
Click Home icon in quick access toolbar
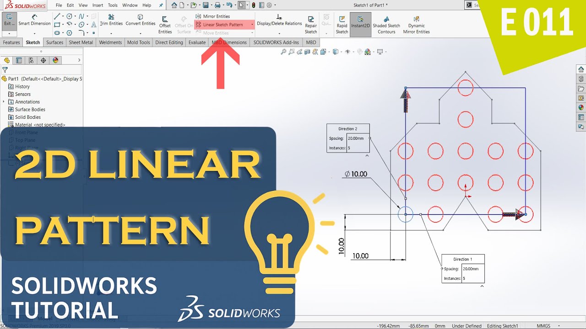[x=174, y=5]
